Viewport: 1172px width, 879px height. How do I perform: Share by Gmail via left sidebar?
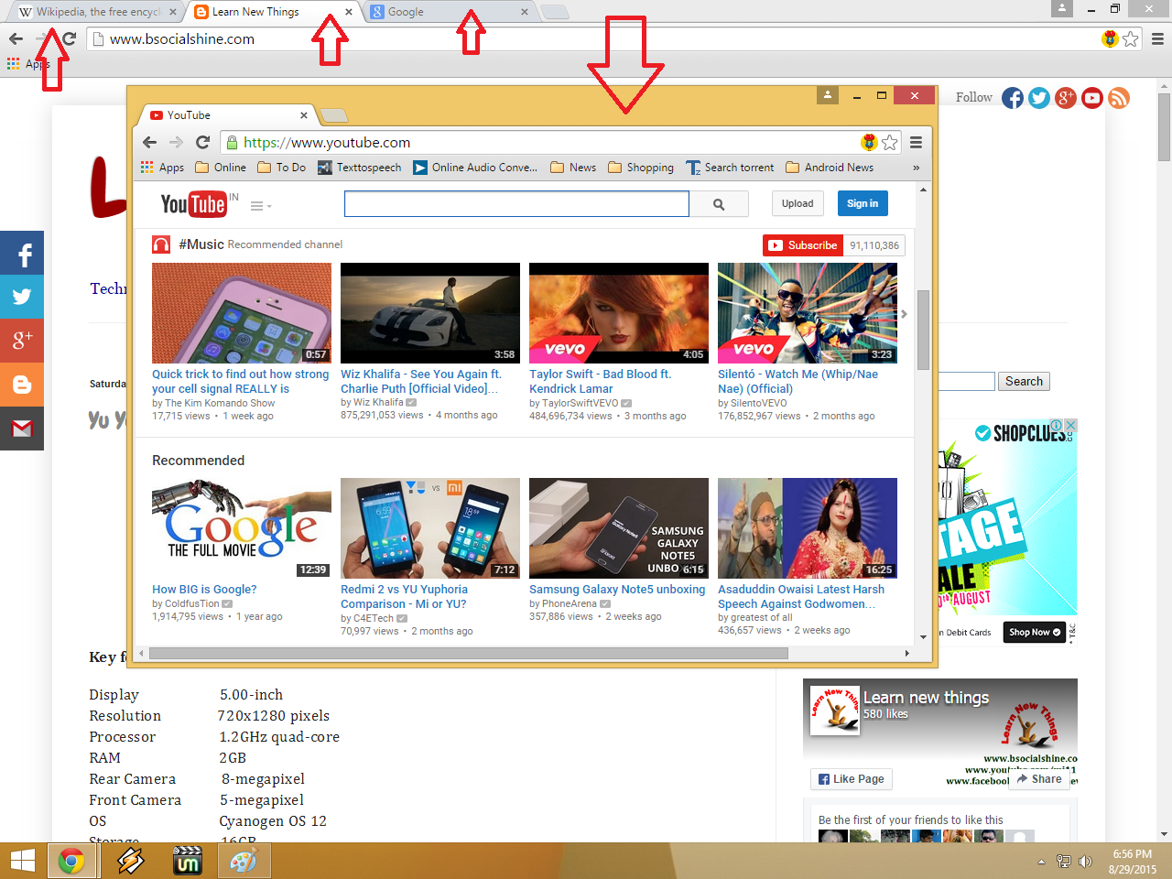click(22, 429)
